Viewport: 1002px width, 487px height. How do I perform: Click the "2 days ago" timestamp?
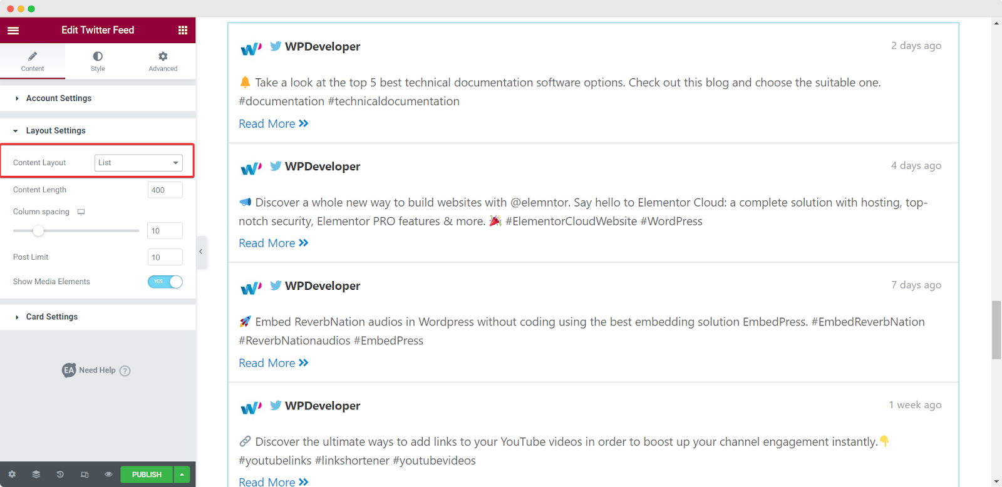pyautogui.click(x=916, y=46)
